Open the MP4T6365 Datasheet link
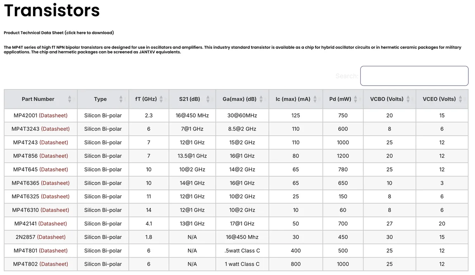475x275 pixels. coord(55,183)
